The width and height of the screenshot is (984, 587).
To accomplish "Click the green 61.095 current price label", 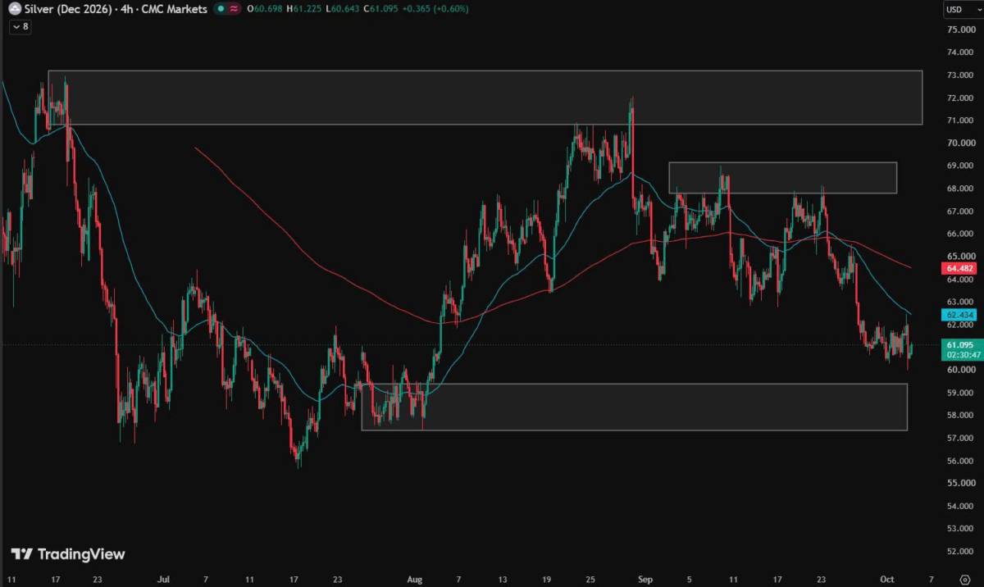I will point(959,350).
